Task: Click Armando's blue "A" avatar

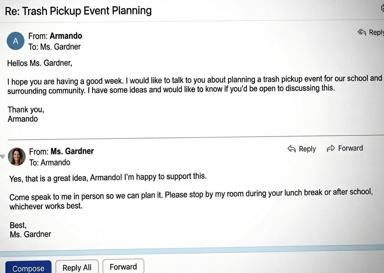Action: [x=16, y=41]
